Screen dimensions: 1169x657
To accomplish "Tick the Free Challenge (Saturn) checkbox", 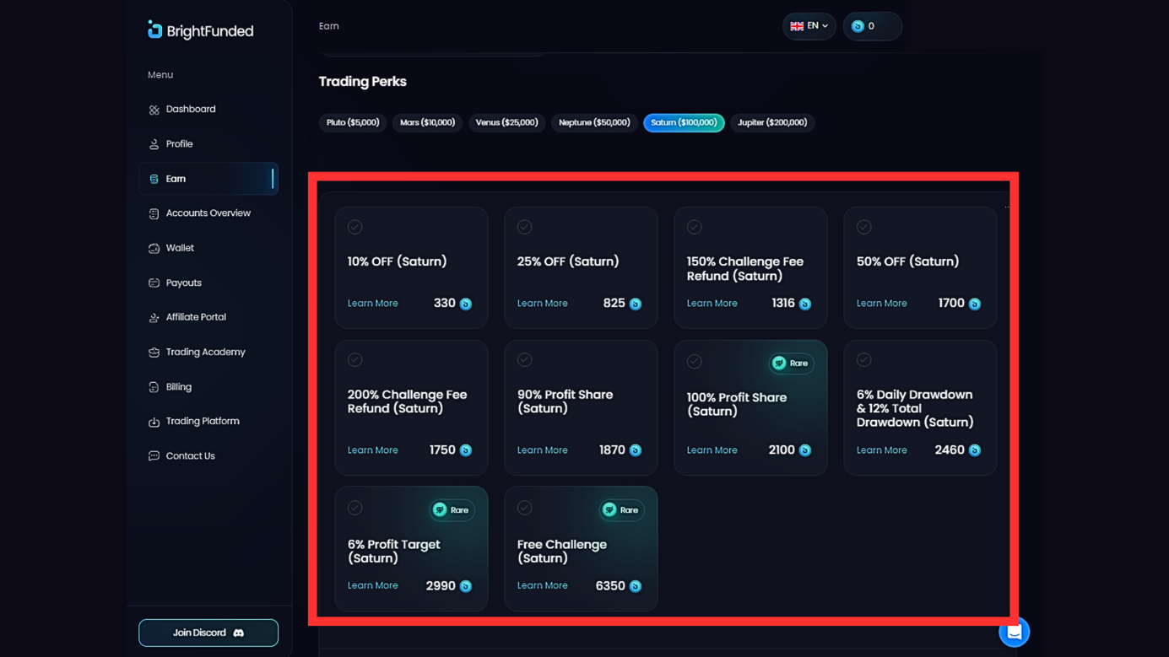I will click(x=525, y=508).
